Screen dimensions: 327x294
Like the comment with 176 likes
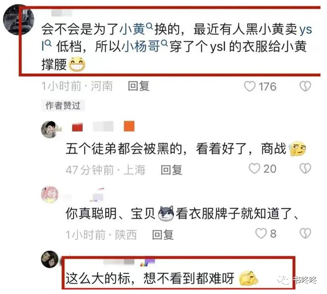click(x=250, y=86)
